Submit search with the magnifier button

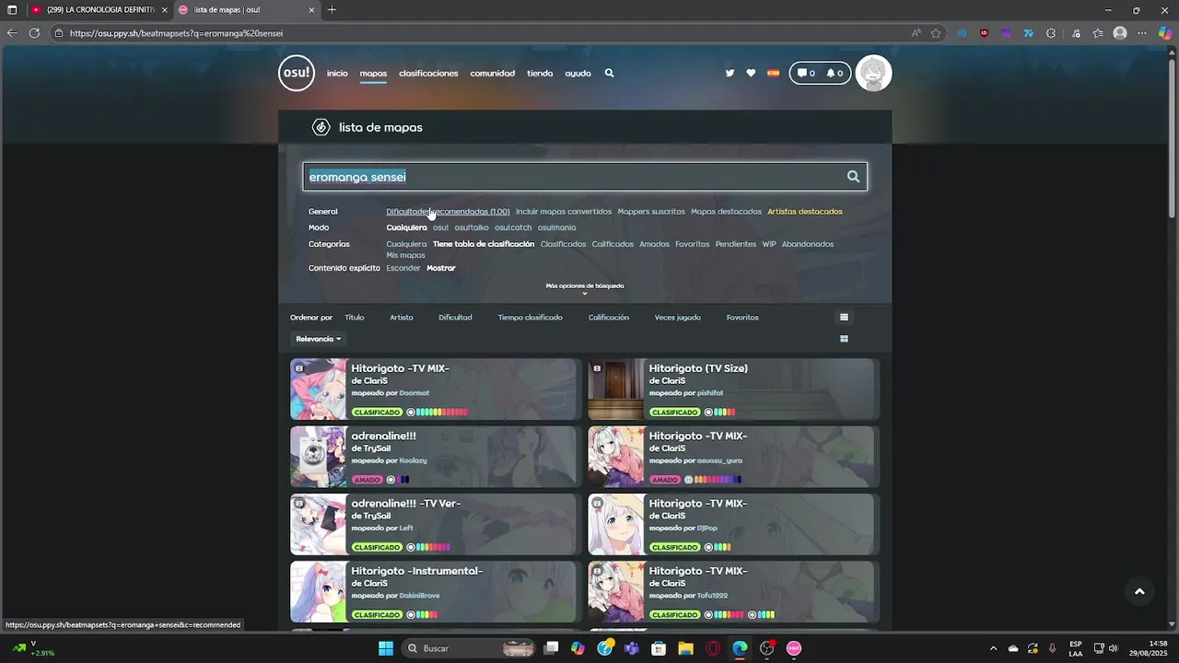[853, 177]
